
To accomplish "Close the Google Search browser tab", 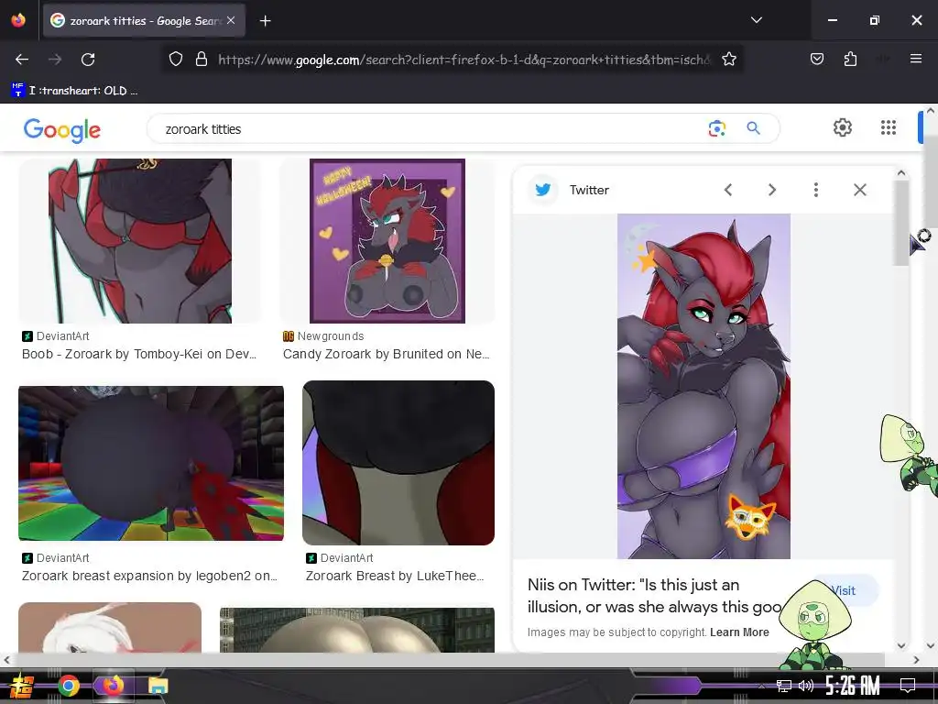I will (231, 20).
